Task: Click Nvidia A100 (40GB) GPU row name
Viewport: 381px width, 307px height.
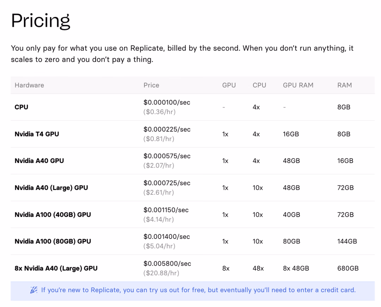Action: [53, 215]
